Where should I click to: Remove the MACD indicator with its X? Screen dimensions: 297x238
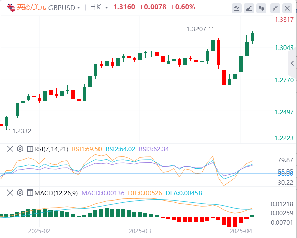click(x=10, y=193)
